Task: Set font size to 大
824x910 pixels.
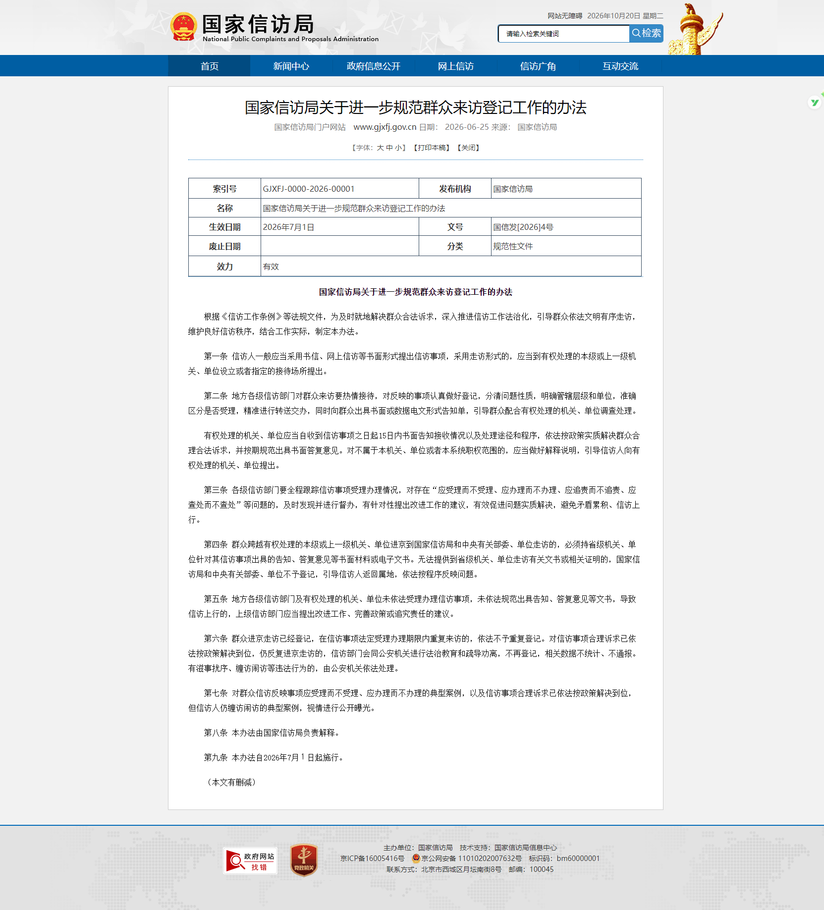Action: point(380,148)
